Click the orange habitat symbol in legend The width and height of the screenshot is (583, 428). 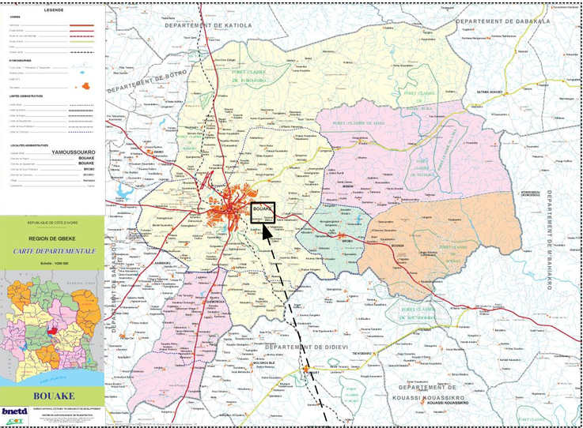[85, 87]
